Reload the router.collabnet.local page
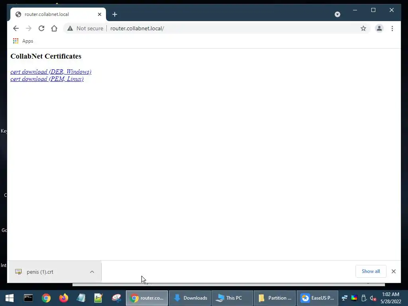Screen dimensions: 408x306 (x=41, y=28)
